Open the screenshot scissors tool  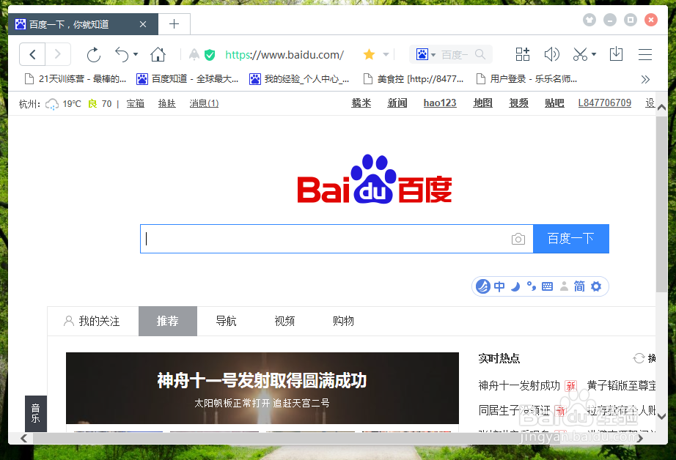[578, 54]
